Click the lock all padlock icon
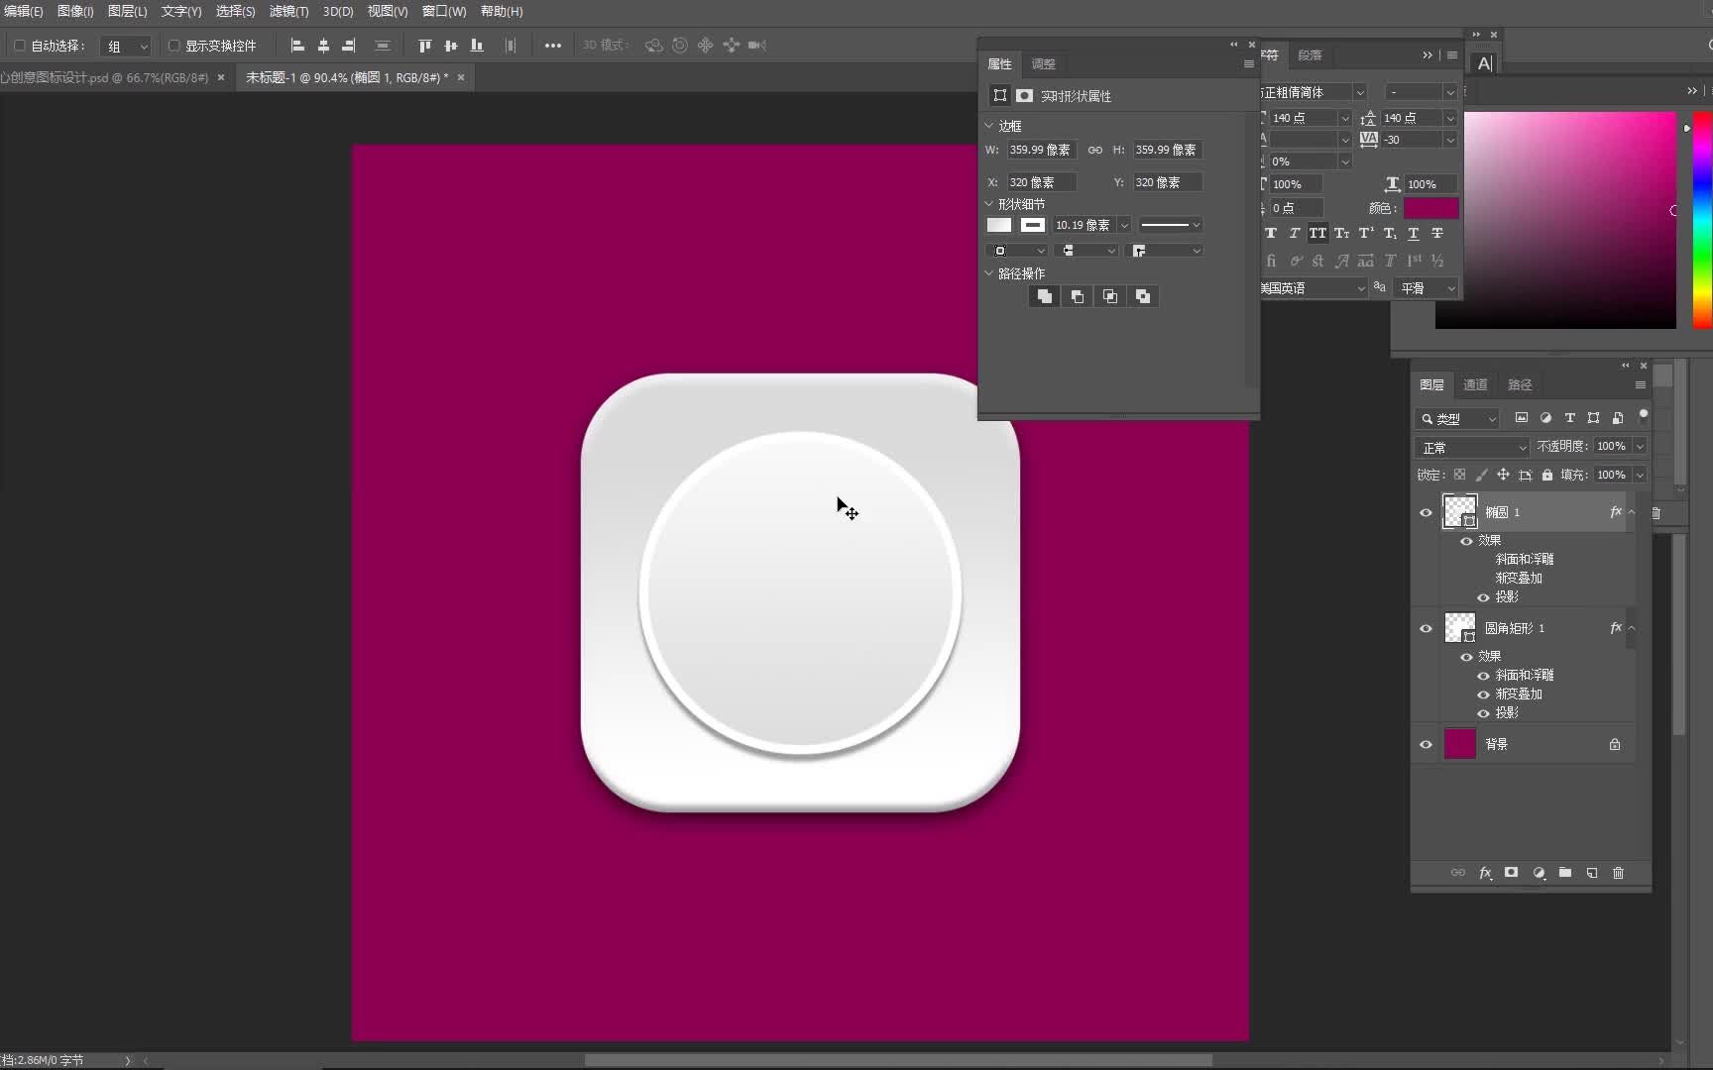This screenshot has width=1713, height=1070. click(1547, 475)
